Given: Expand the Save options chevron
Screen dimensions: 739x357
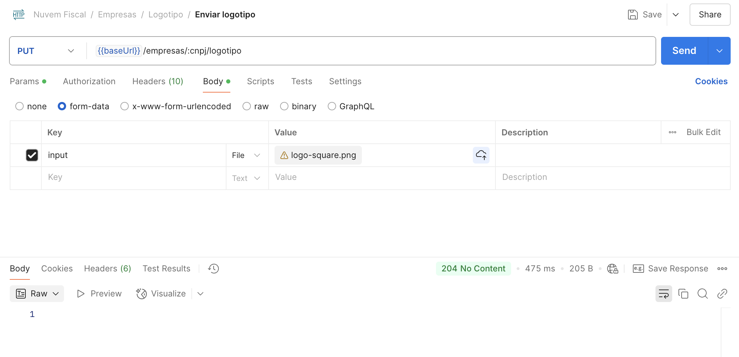Looking at the screenshot, I should point(676,15).
